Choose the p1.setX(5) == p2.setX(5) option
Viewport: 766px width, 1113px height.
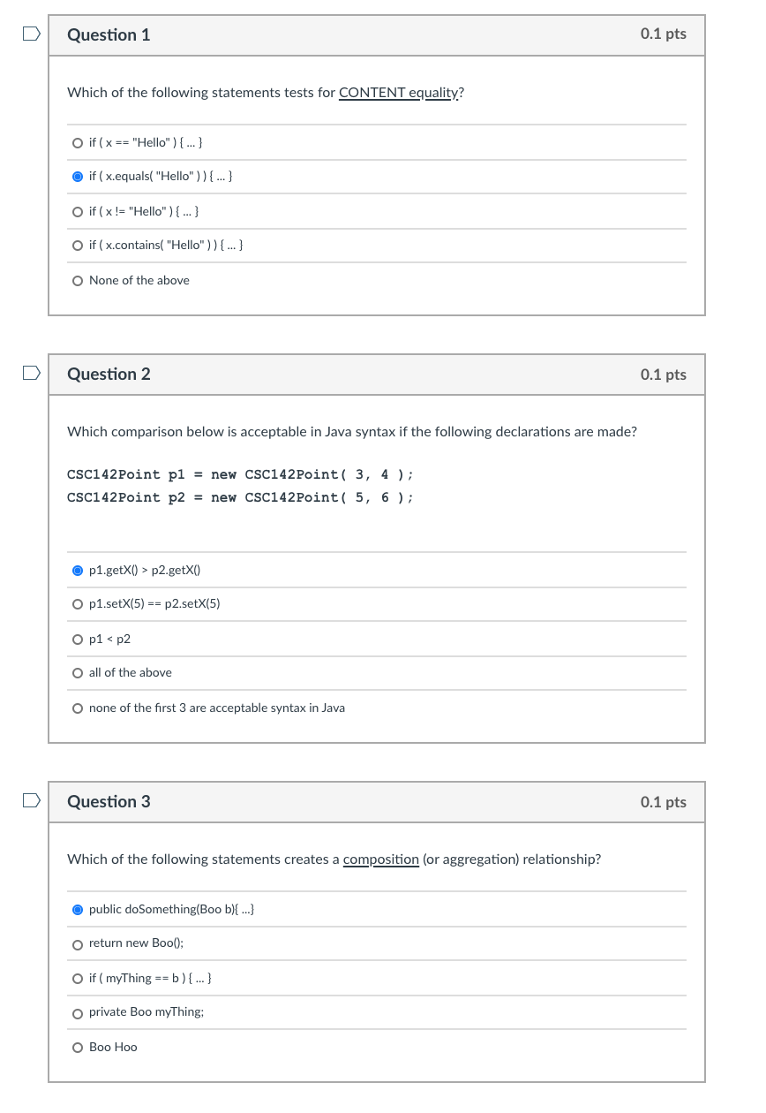[x=79, y=604]
